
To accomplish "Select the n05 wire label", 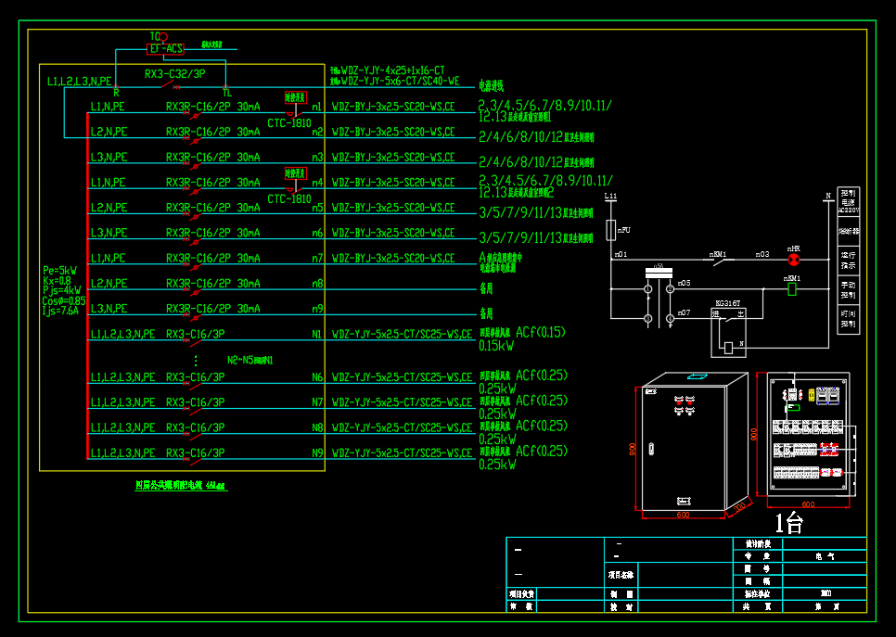I will [684, 283].
